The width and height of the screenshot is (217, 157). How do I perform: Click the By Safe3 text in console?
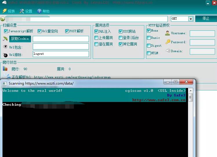click(x=176, y=95)
